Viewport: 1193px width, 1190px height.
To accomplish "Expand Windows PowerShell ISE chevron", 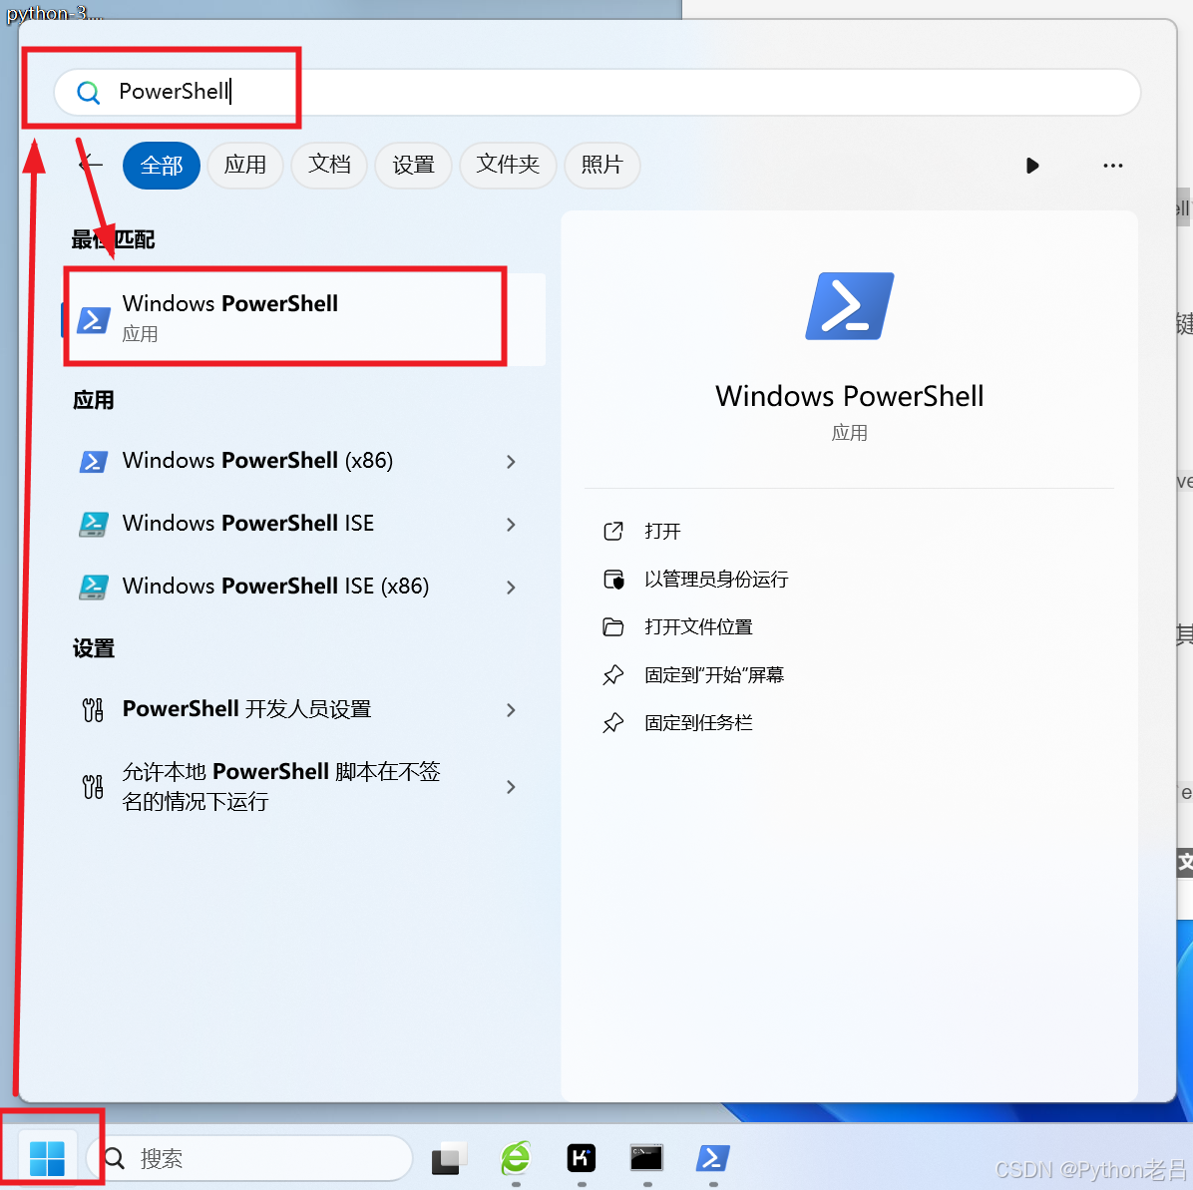I will tap(511, 525).
